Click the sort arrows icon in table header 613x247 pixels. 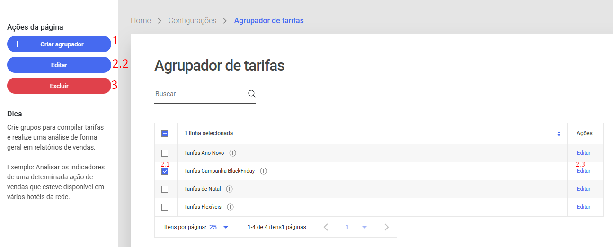[x=559, y=134]
